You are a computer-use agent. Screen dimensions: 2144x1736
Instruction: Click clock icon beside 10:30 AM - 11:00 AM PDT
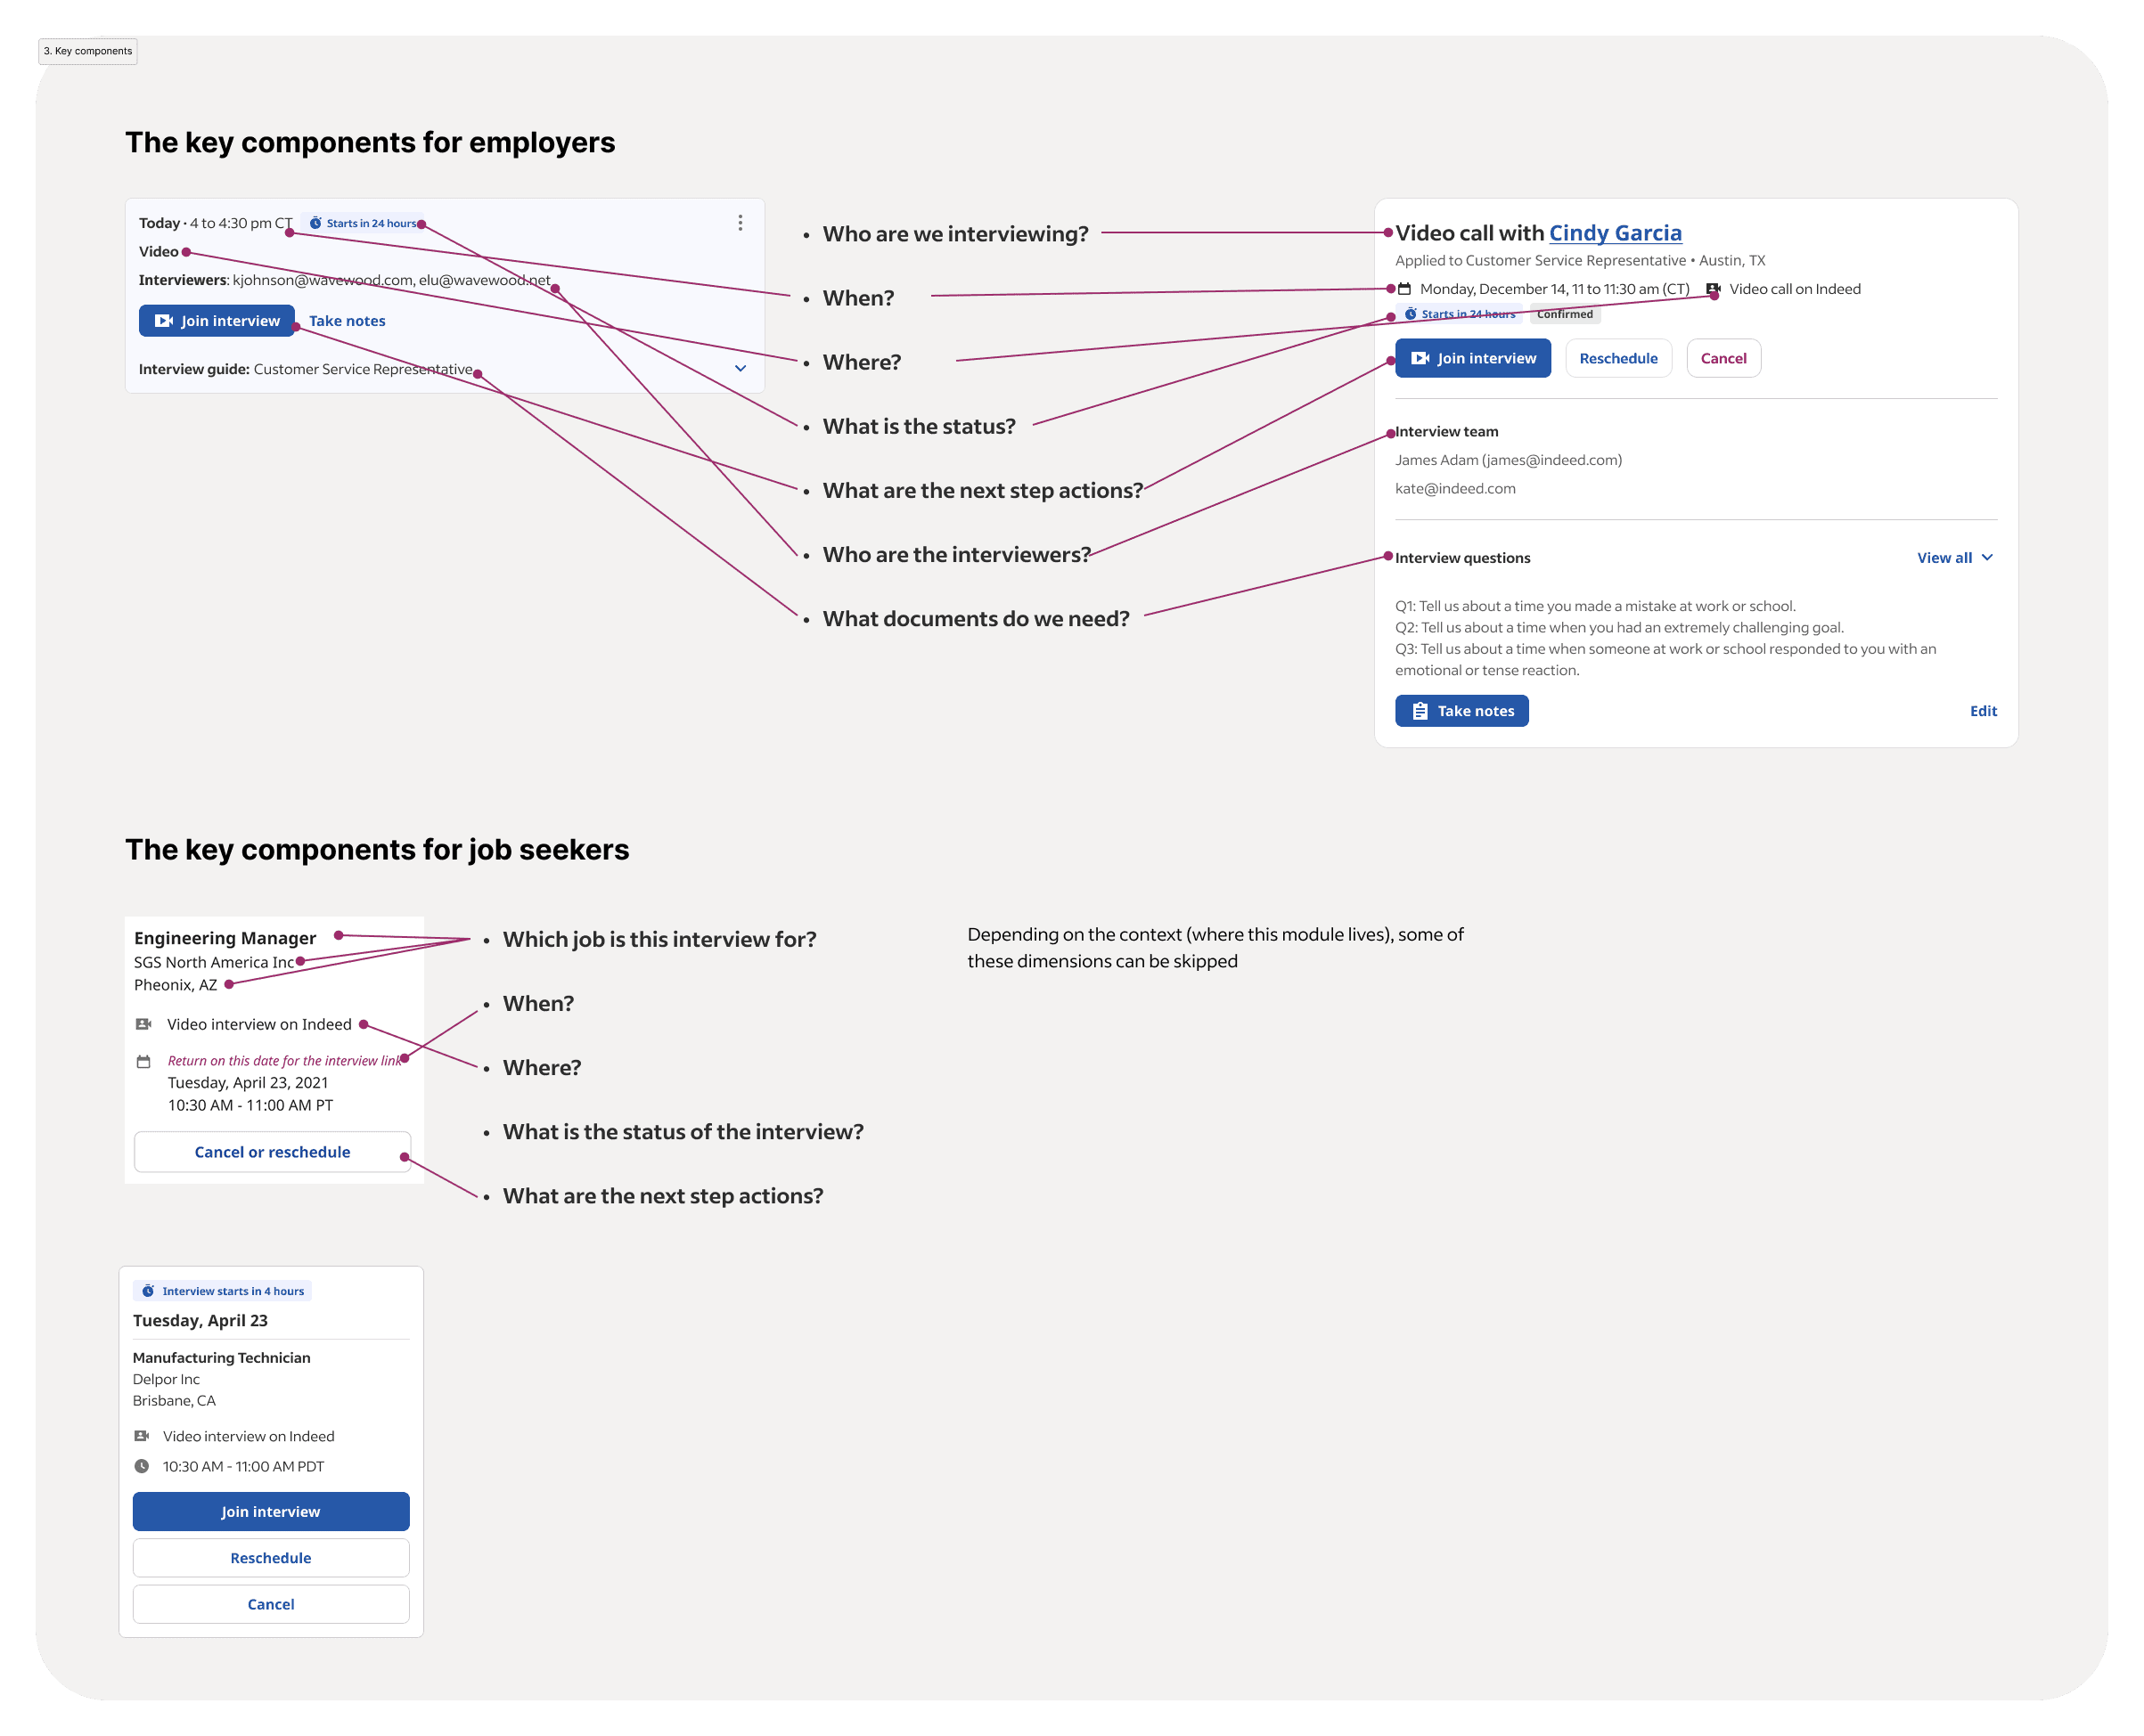[x=142, y=1466]
